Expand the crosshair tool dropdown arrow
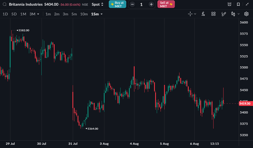This screenshot has height=148, width=253. [x=195, y=14]
